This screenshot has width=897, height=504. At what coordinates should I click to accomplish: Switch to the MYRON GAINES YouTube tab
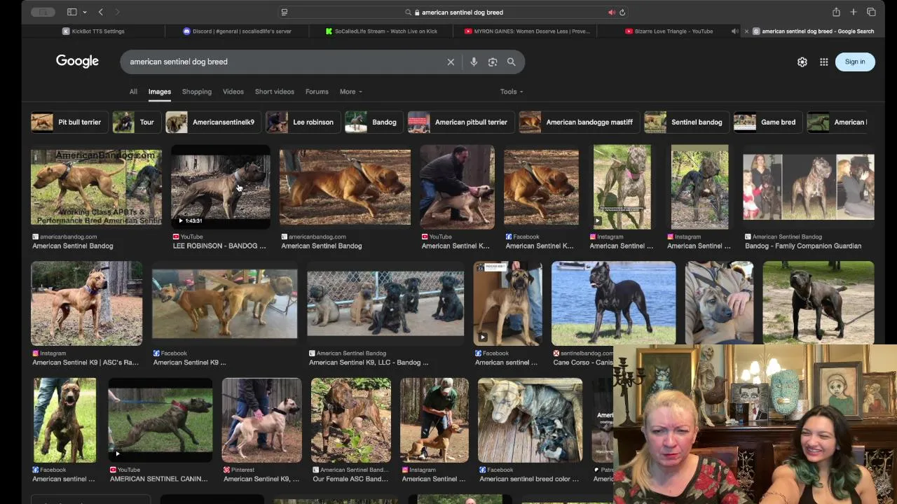(x=526, y=31)
